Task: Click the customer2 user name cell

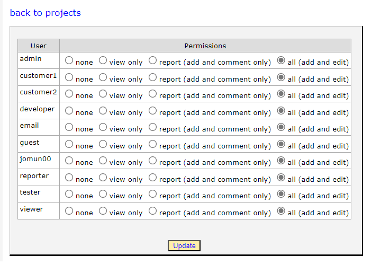Action: click(39, 94)
